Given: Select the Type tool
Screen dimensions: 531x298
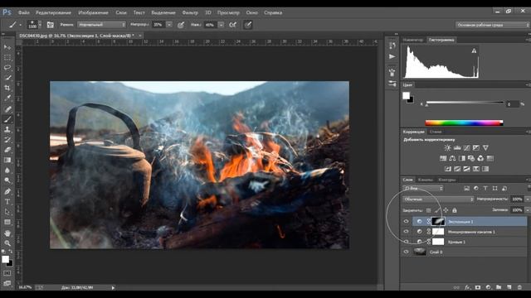Looking at the screenshot, I should pyautogui.click(x=7, y=202).
